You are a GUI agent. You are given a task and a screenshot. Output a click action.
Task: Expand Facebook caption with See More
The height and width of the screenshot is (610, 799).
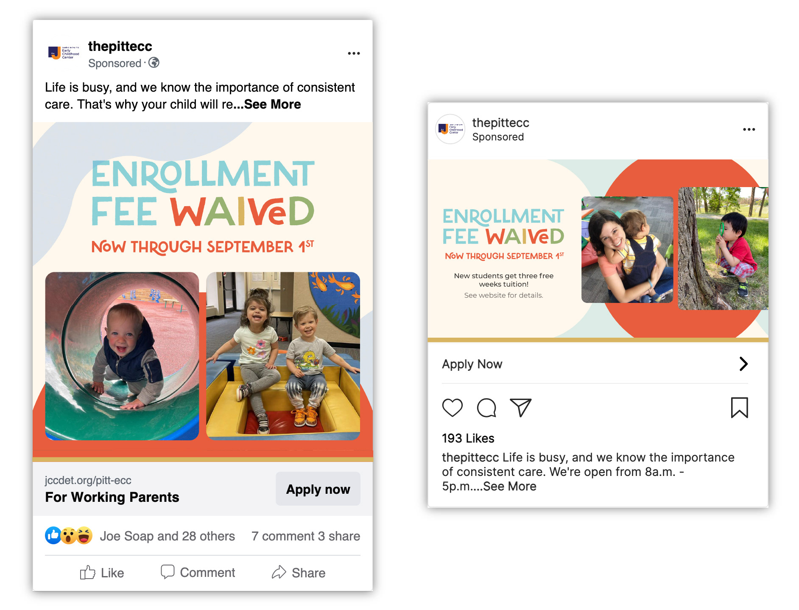[272, 104]
